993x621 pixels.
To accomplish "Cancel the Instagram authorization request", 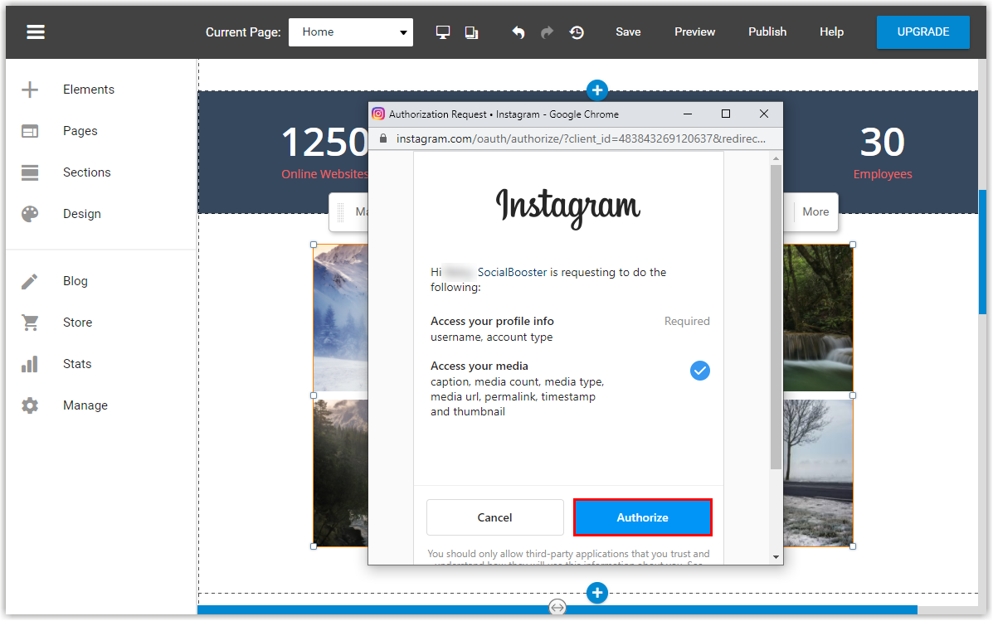I will click(x=494, y=517).
